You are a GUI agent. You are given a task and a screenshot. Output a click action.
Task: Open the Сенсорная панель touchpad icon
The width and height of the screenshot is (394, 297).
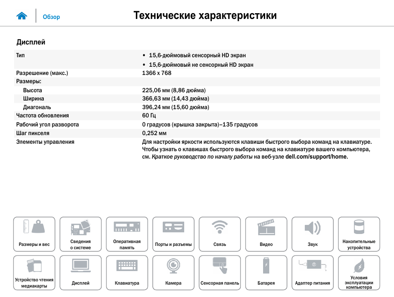(220, 273)
